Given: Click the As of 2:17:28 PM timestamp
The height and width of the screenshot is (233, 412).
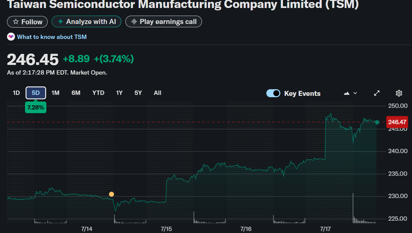Looking at the screenshot, I should click(57, 73).
